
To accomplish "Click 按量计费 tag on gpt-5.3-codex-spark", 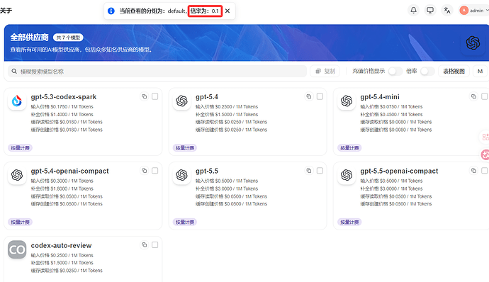I will [20, 148].
